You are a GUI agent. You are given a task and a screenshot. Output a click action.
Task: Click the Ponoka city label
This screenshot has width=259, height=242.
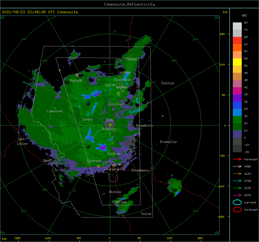131,59
